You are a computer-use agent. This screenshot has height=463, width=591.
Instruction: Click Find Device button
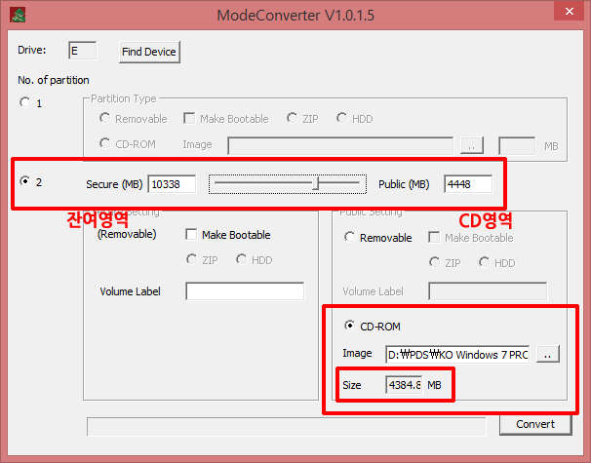tap(148, 52)
